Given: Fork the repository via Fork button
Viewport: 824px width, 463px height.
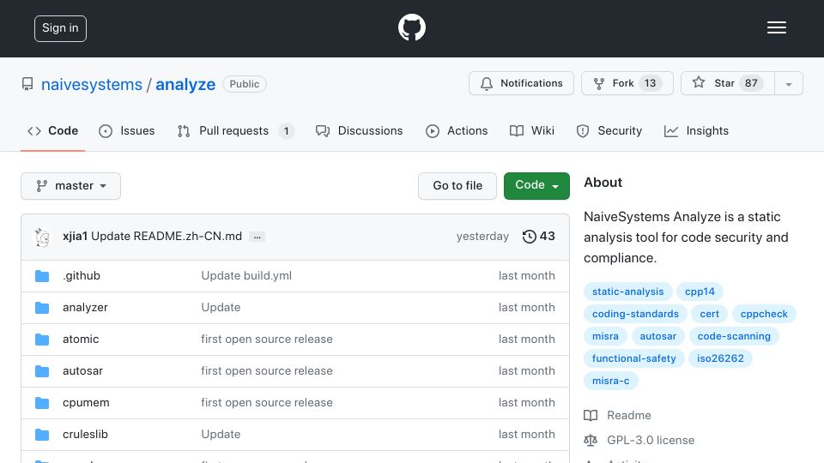Looking at the screenshot, I should pos(627,83).
